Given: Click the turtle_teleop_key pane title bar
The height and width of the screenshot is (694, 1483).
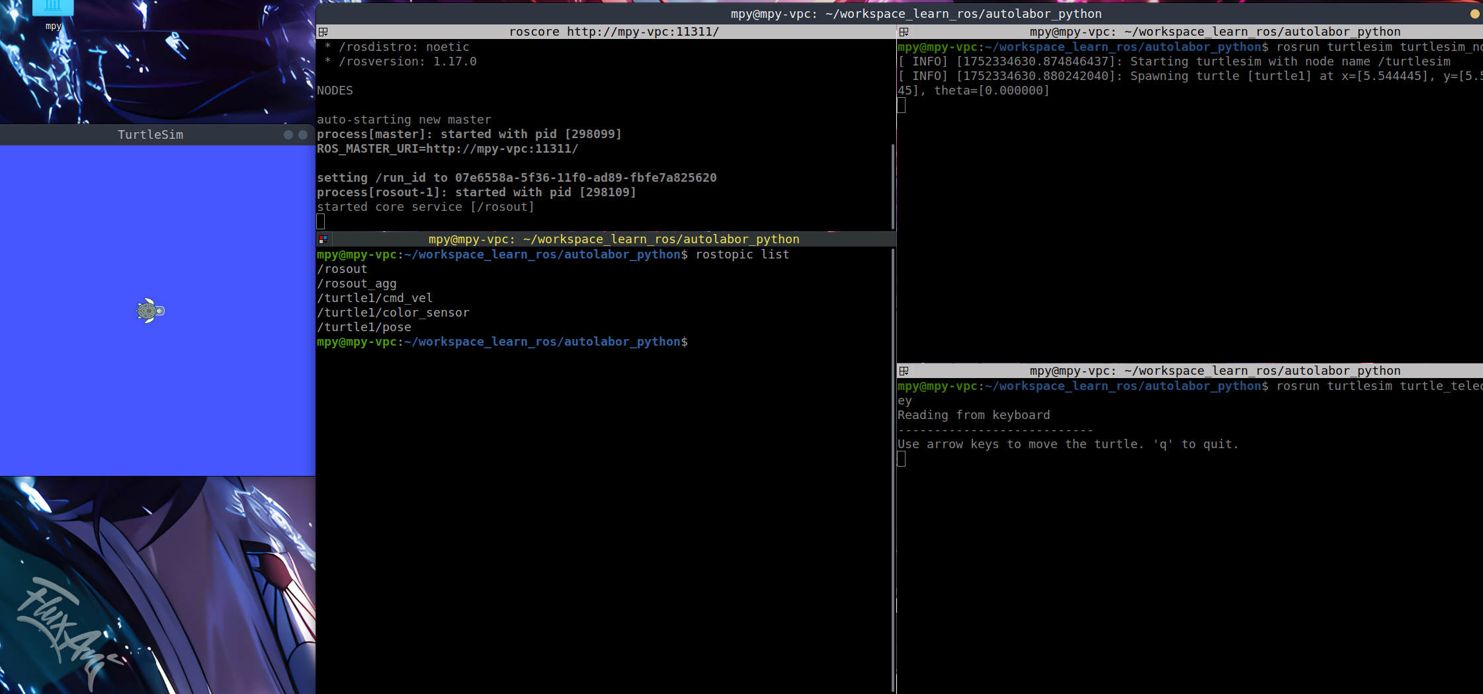Looking at the screenshot, I should (x=1214, y=371).
